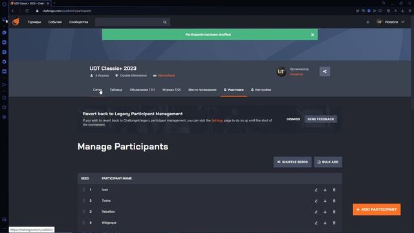Click the DISMISS button
414x233 pixels.
[293, 119]
